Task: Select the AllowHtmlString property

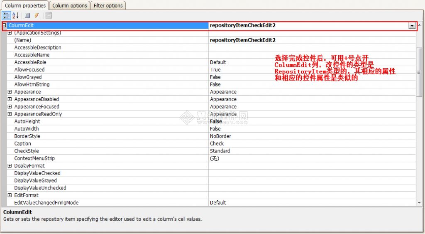Action: 108,84
